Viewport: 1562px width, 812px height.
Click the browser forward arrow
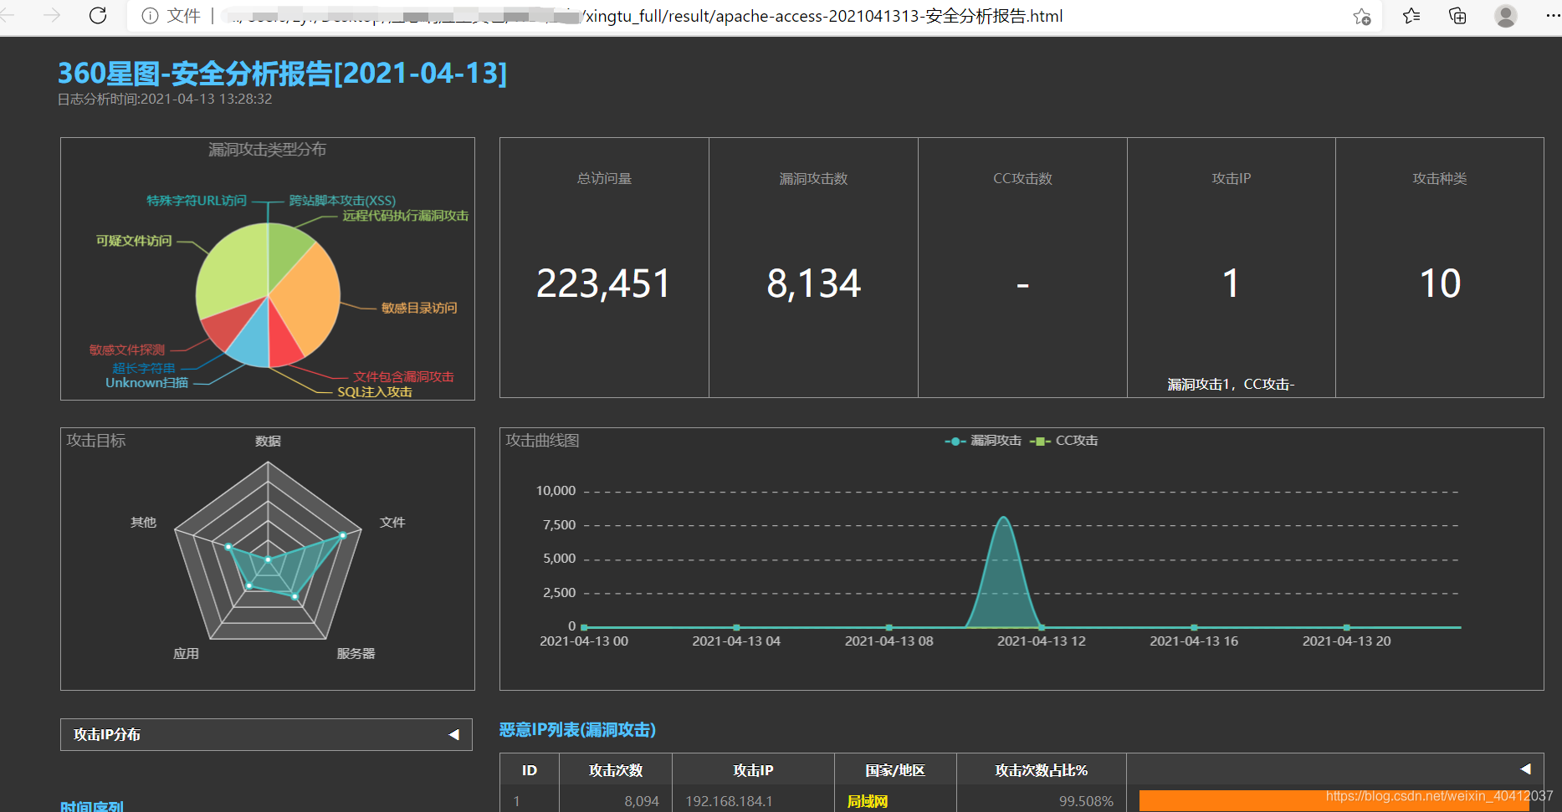(52, 16)
